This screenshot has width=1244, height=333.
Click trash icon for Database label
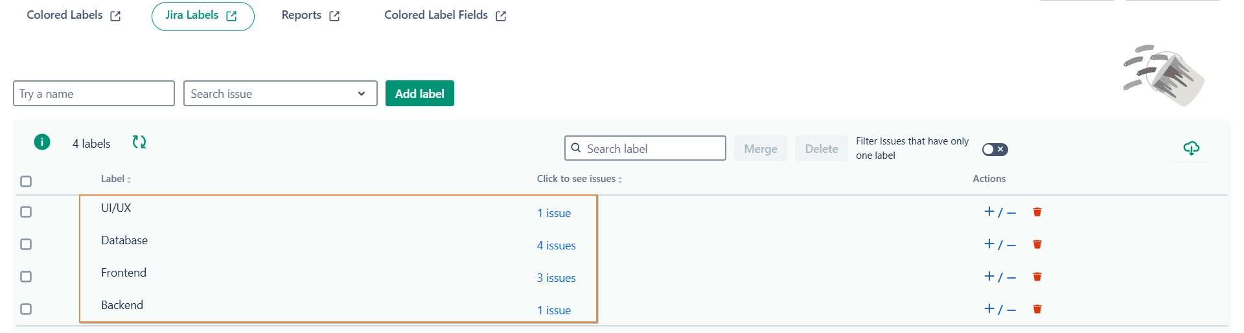click(1037, 244)
